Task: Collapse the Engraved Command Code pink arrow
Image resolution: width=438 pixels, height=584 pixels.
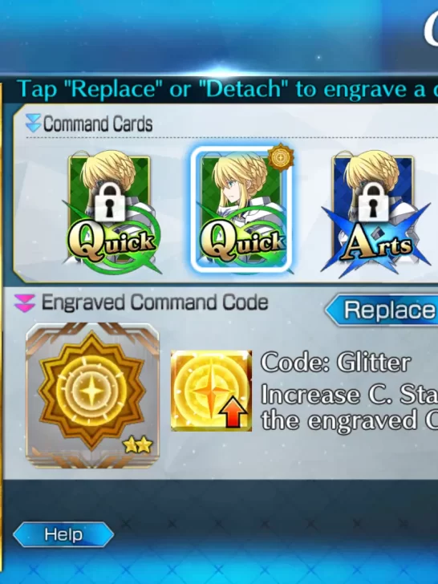Action: 25,302
